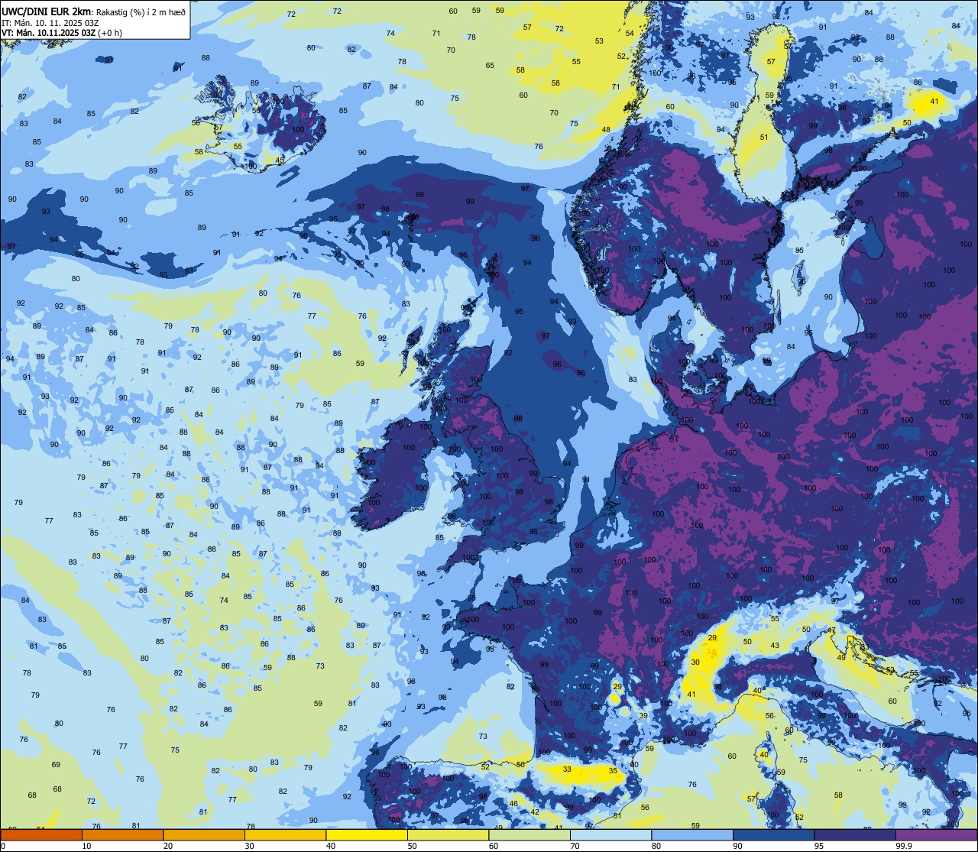978x852 pixels.
Task: Click the legend tick label '99.9'
Action: pyautogui.click(x=905, y=846)
